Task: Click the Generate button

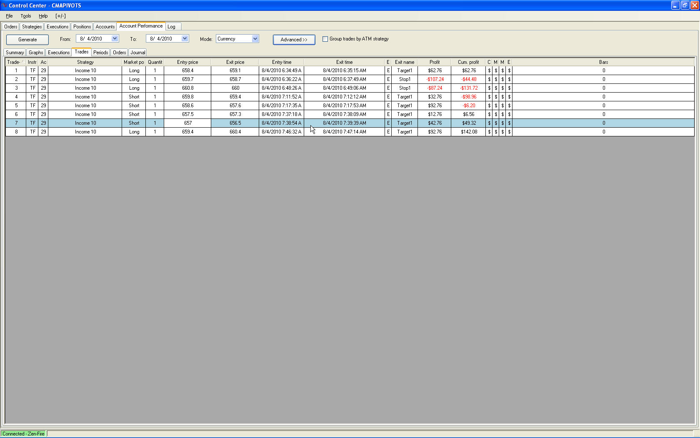Action: click(x=27, y=40)
